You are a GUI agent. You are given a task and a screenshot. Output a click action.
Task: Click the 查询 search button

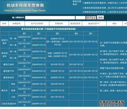click(x=100, y=18)
